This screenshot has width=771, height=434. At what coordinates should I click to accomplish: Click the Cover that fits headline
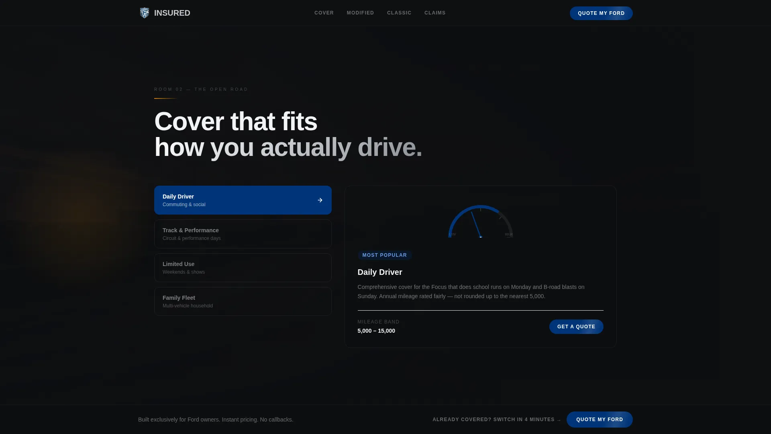pos(288,134)
